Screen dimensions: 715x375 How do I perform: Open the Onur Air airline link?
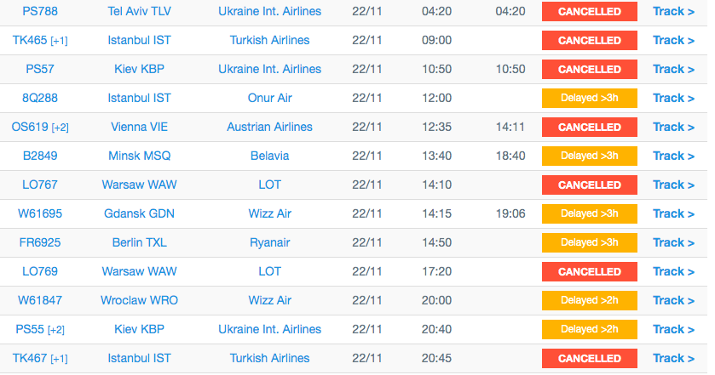269,98
